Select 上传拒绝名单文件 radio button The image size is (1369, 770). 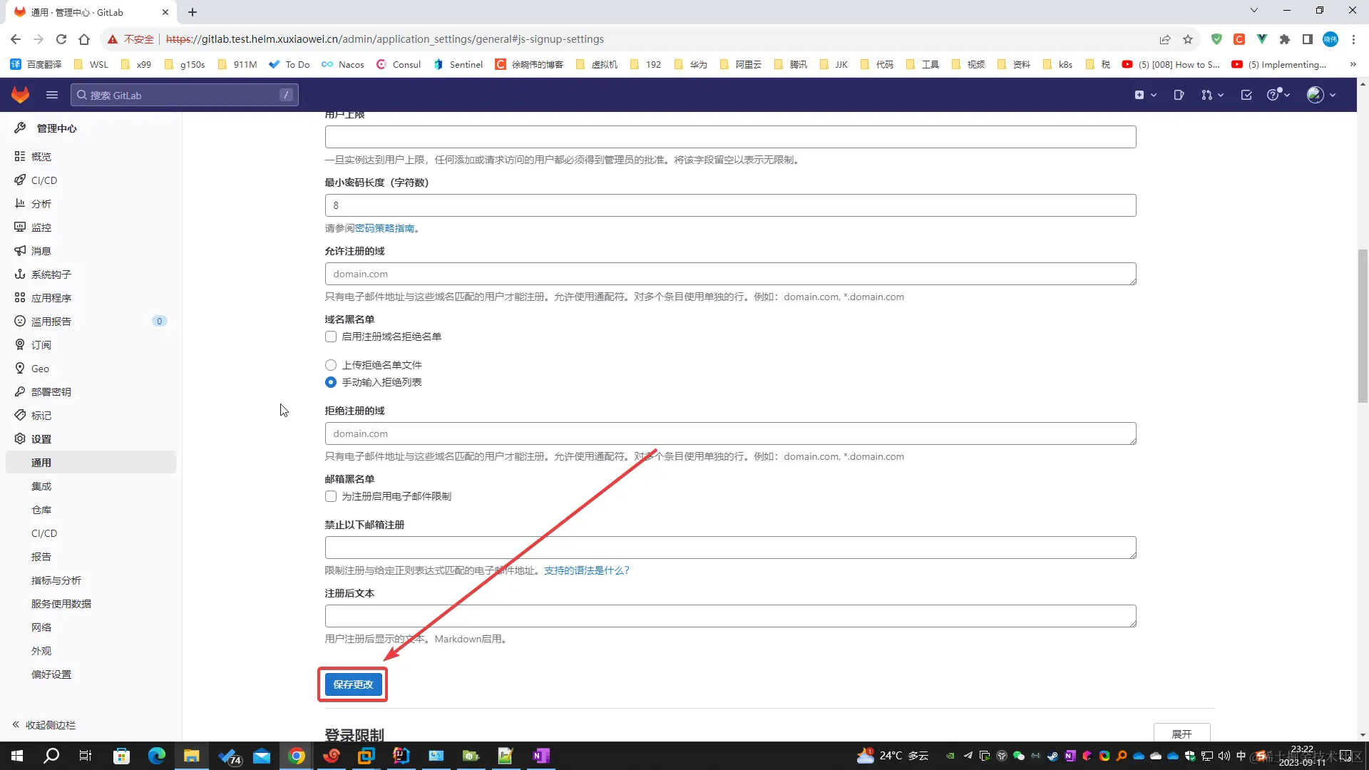coord(331,365)
